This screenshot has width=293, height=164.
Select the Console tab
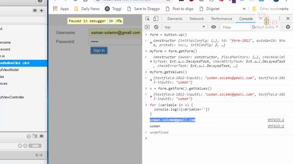point(246,19)
